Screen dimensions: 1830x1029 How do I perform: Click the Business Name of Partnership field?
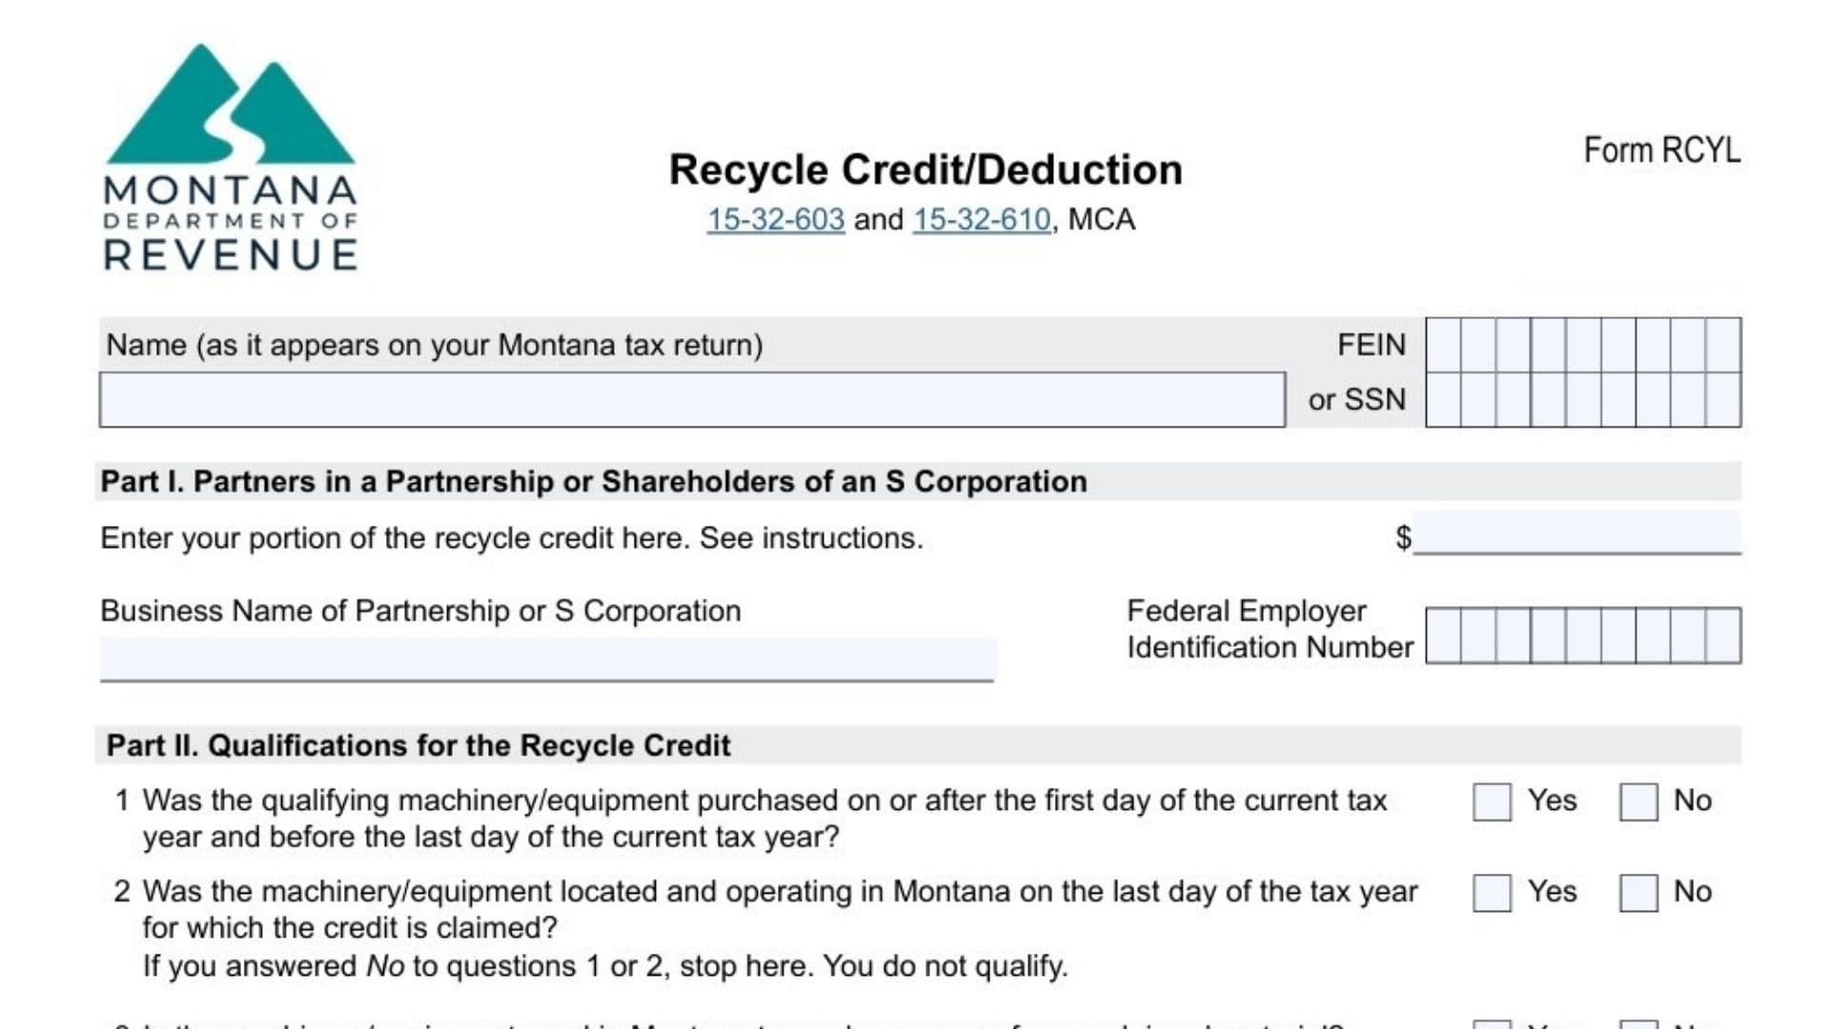click(547, 659)
